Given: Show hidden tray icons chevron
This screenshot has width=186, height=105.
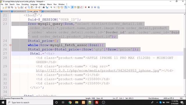Looking at the screenshot, I should (x=157, y=102).
